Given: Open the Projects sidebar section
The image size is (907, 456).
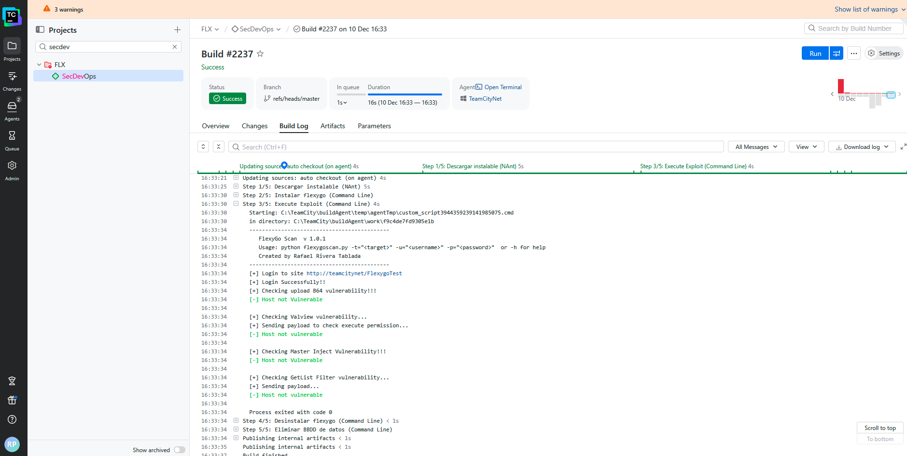Looking at the screenshot, I should click(x=12, y=50).
